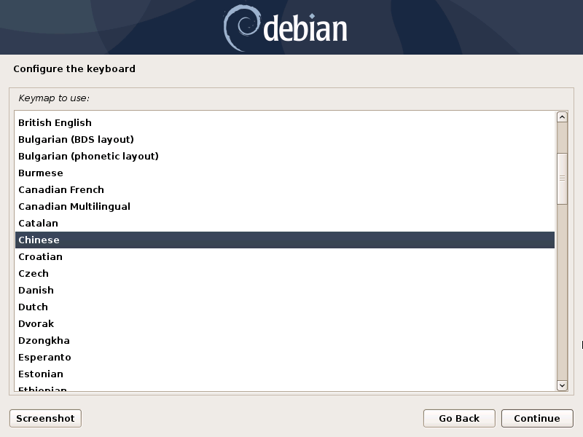Click the highlighted Chinese keymap
Viewport: 583px width, 437px height.
pos(285,240)
